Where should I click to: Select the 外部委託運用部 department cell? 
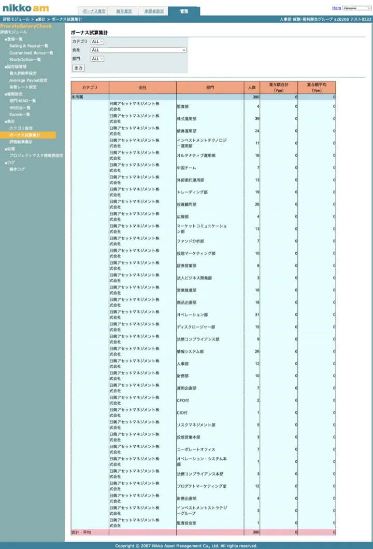(x=210, y=180)
